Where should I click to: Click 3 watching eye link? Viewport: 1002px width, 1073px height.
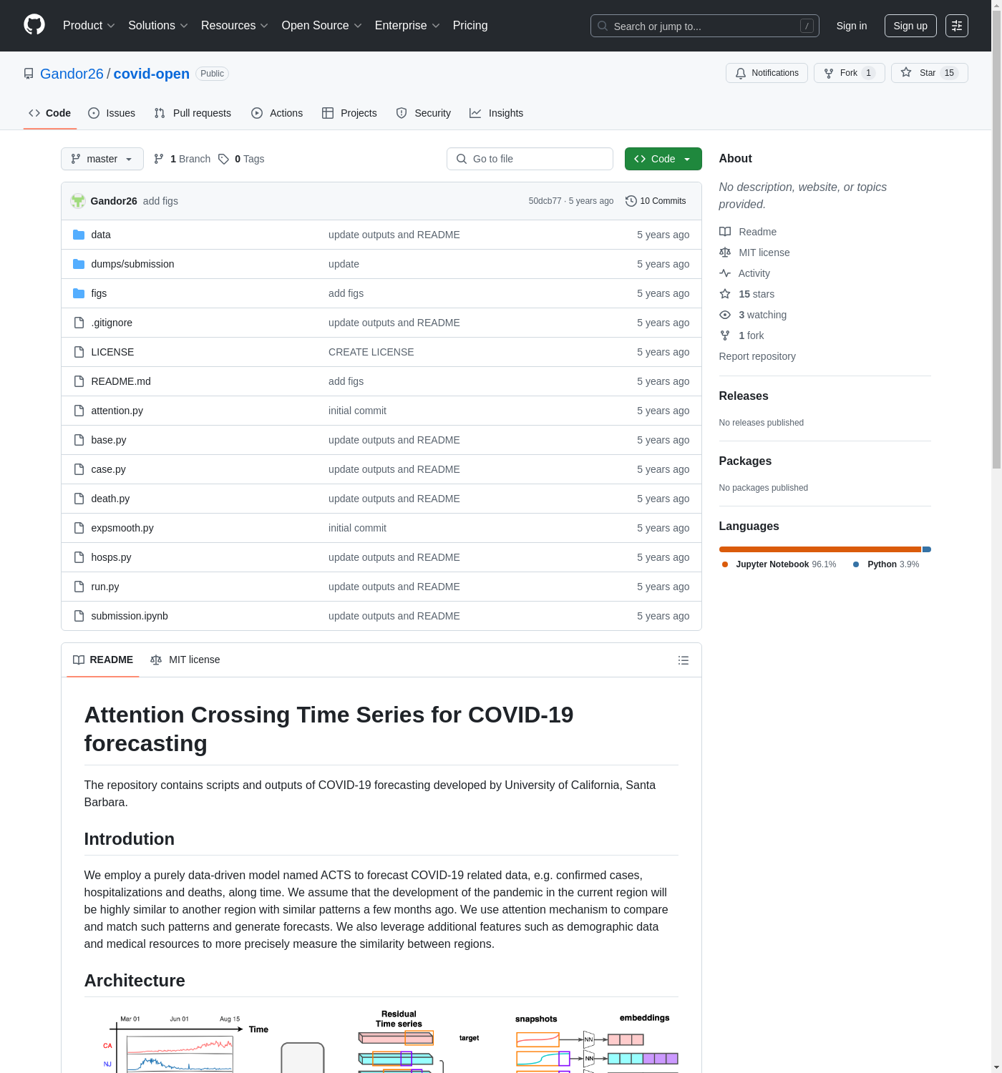pos(762,315)
